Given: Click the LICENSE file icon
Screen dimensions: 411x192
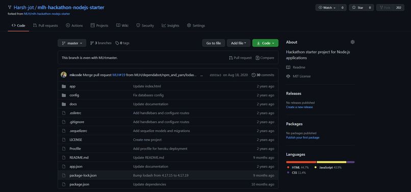Looking at the screenshot, I should click(x=63, y=140).
